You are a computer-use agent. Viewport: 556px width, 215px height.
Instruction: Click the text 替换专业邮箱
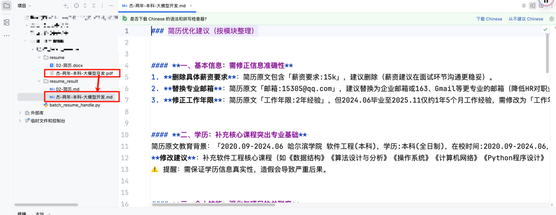[193, 89]
